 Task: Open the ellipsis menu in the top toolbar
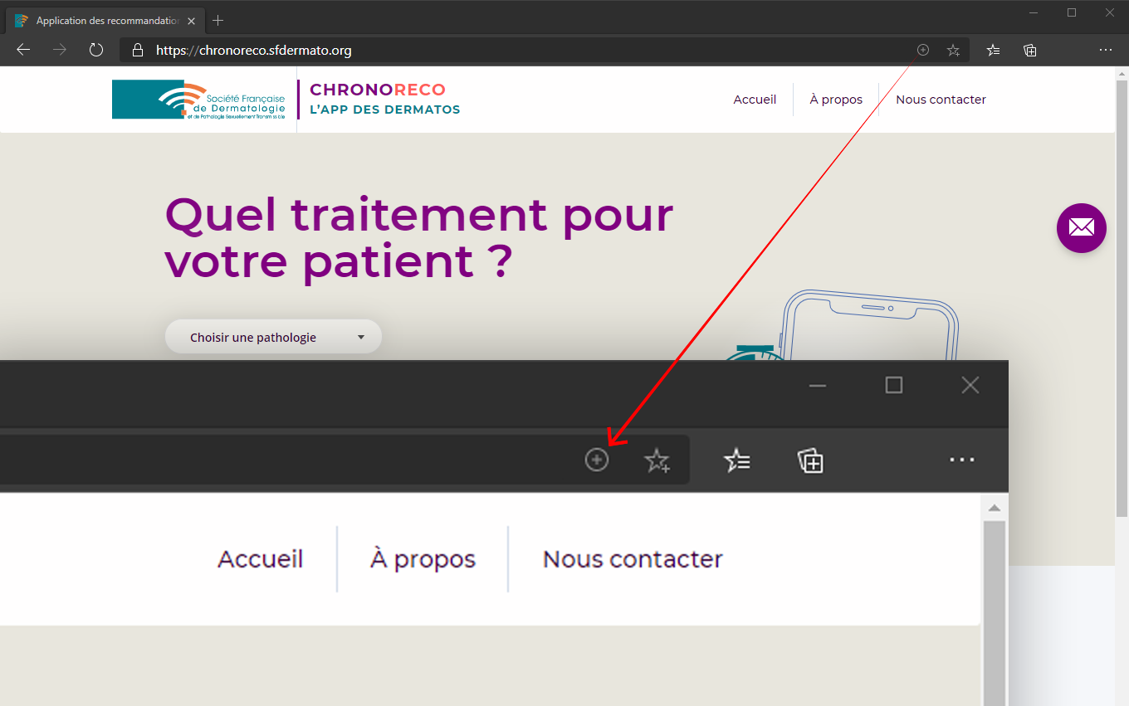[x=1105, y=50]
